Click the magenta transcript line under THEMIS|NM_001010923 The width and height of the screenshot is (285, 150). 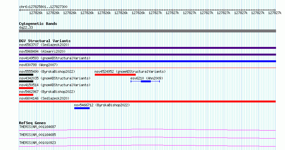coord(147,146)
